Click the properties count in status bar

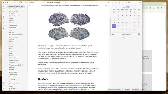coord(118,90)
